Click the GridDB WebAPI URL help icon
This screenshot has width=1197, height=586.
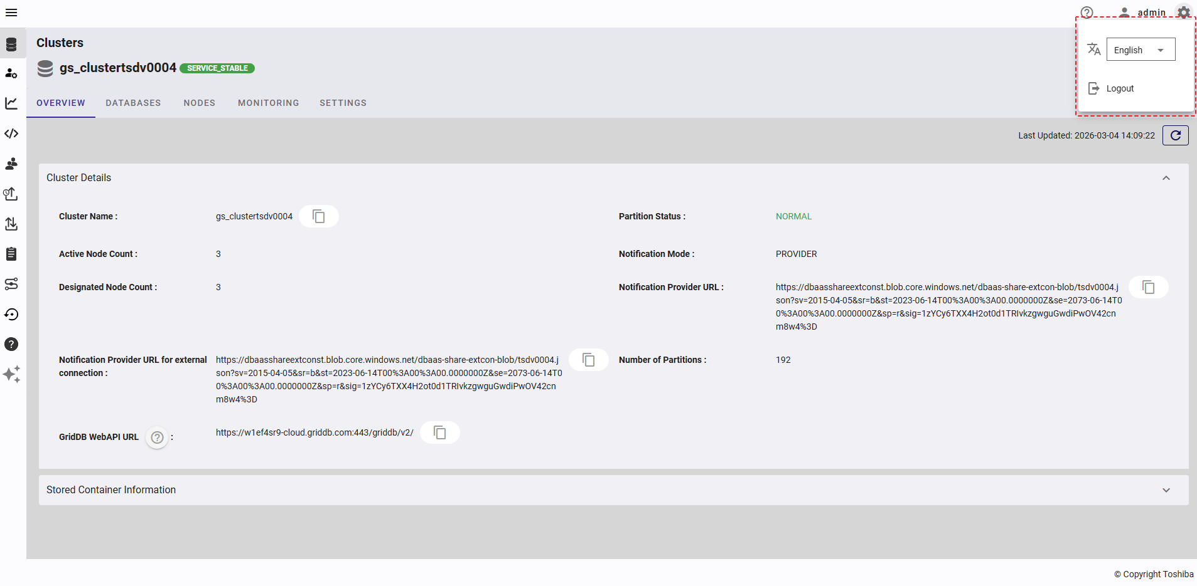[x=158, y=437]
